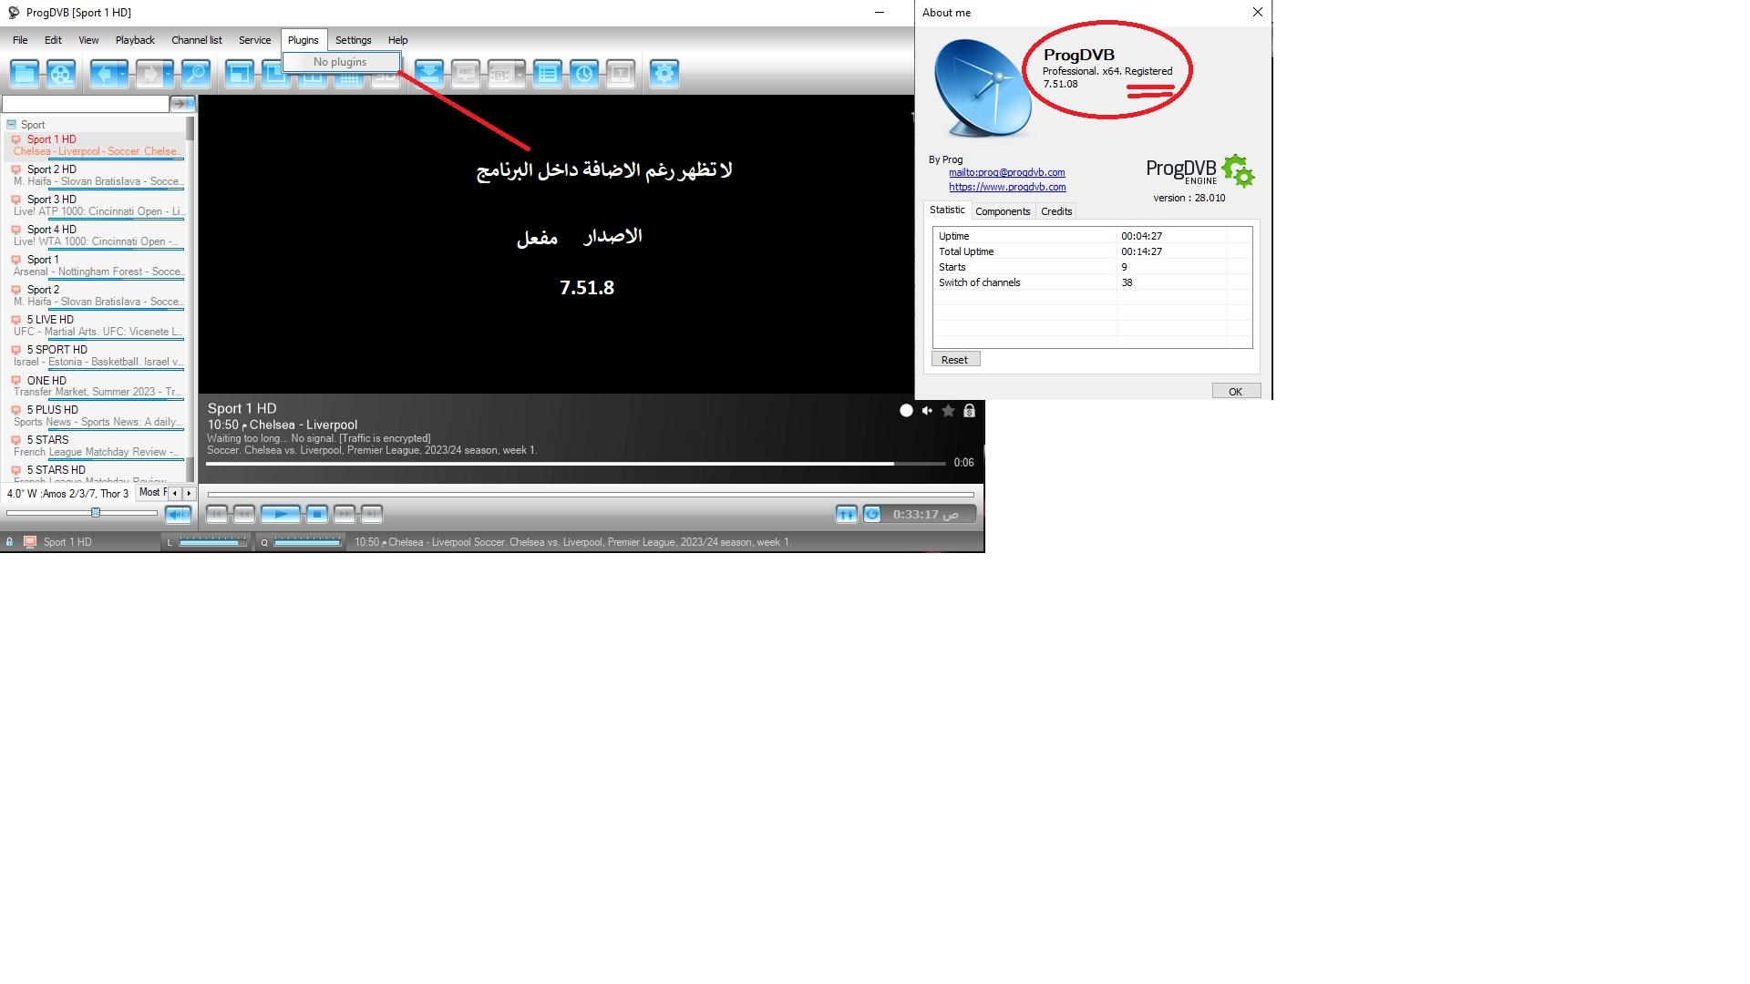
Task: Click the Stop button
Action: (x=316, y=515)
